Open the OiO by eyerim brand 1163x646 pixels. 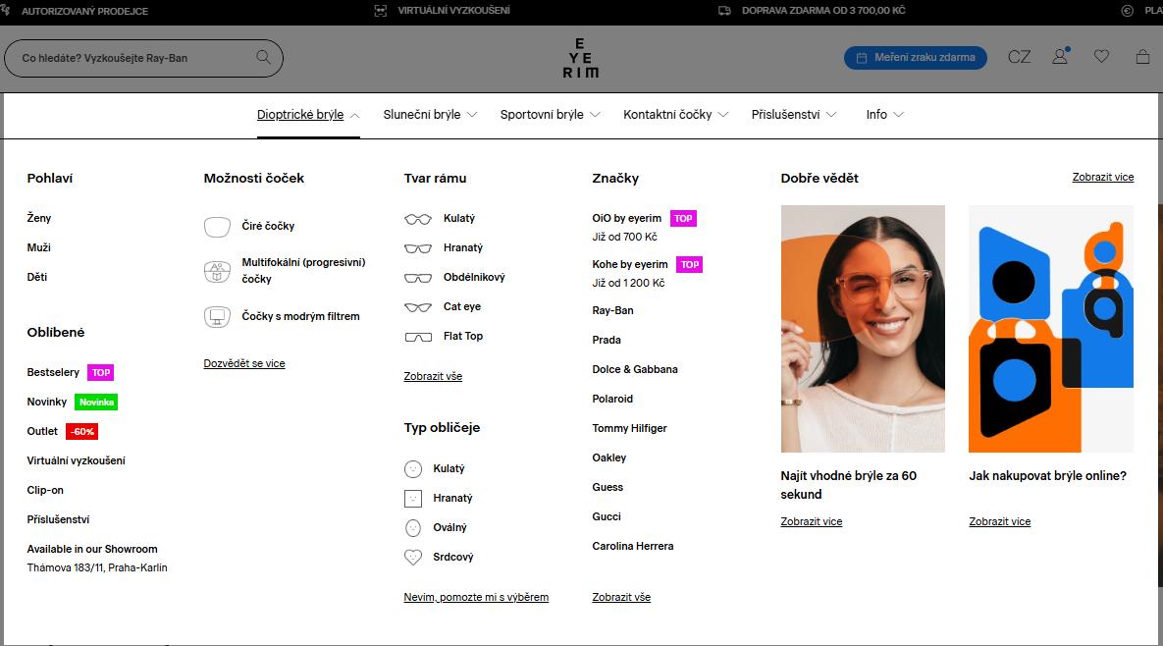pos(627,218)
